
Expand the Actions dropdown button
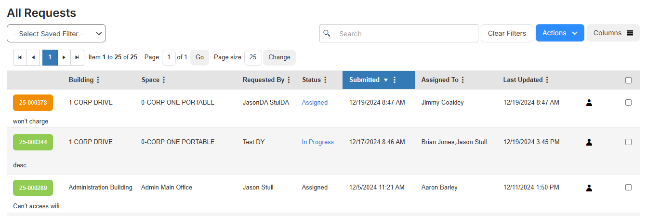pos(559,33)
